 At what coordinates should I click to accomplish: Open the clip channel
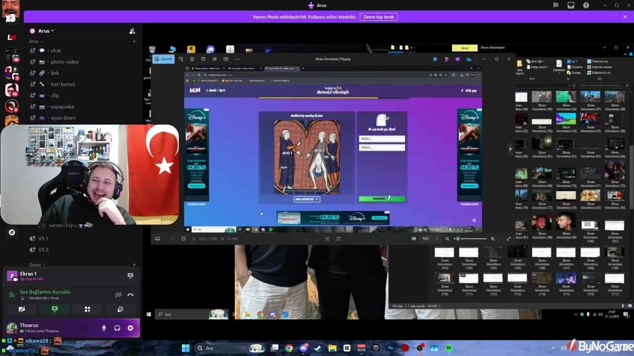[83, 95]
